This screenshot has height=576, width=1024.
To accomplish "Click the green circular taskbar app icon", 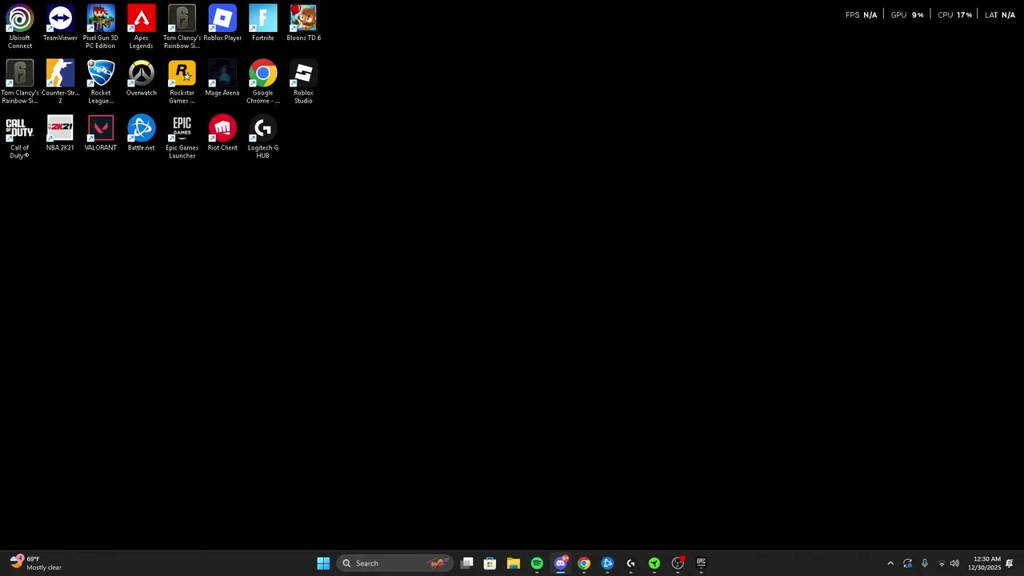I will (654, 563).
